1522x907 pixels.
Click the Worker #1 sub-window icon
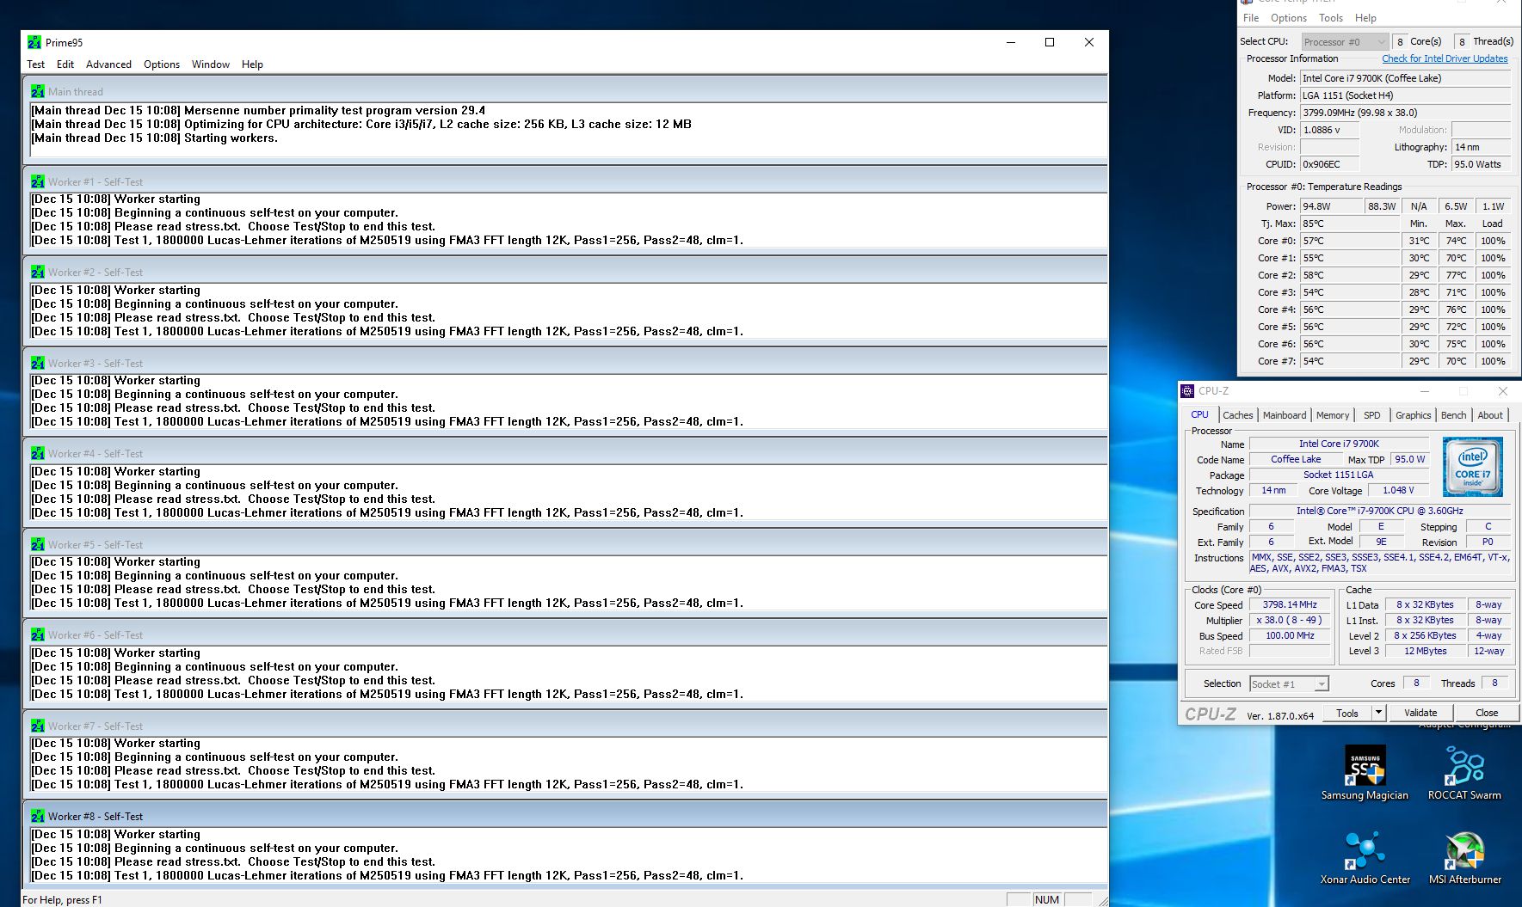[x=38, y=181]
